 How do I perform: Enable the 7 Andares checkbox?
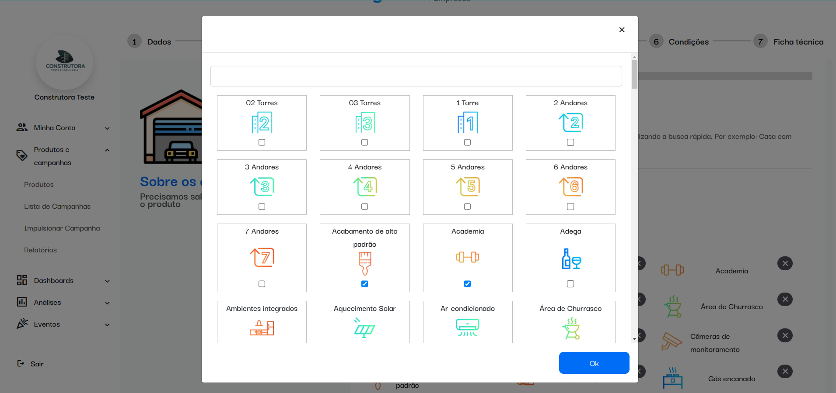(262, 284)
